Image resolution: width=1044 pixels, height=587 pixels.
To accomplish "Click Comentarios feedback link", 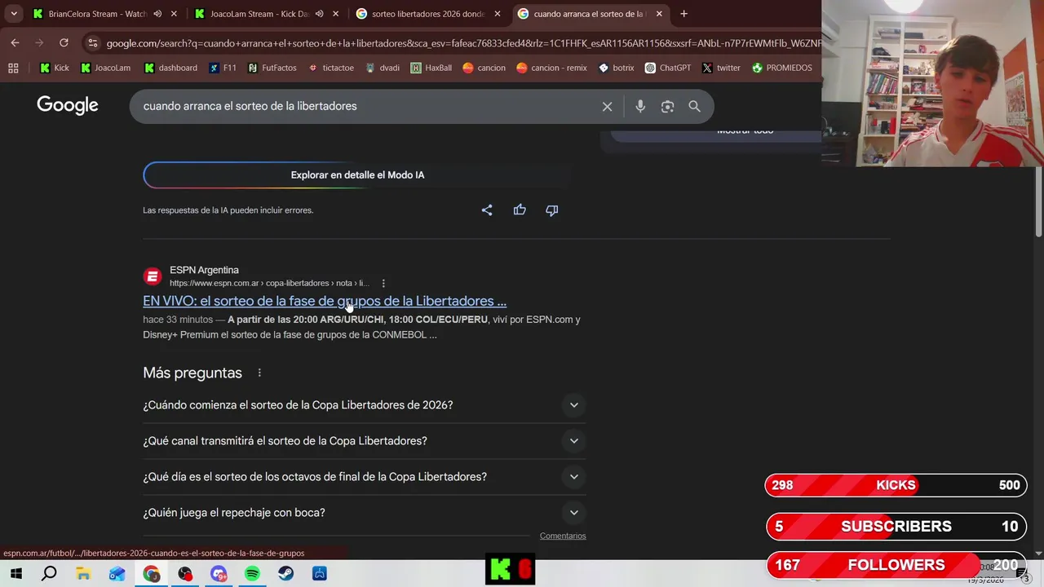I will [563, 536].
